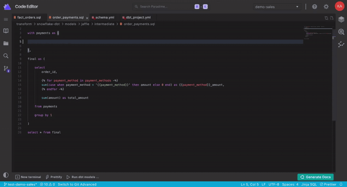Open the hamburger menu in sidebar
Viewport: 347px width, 187px height.
click(6, 20)
